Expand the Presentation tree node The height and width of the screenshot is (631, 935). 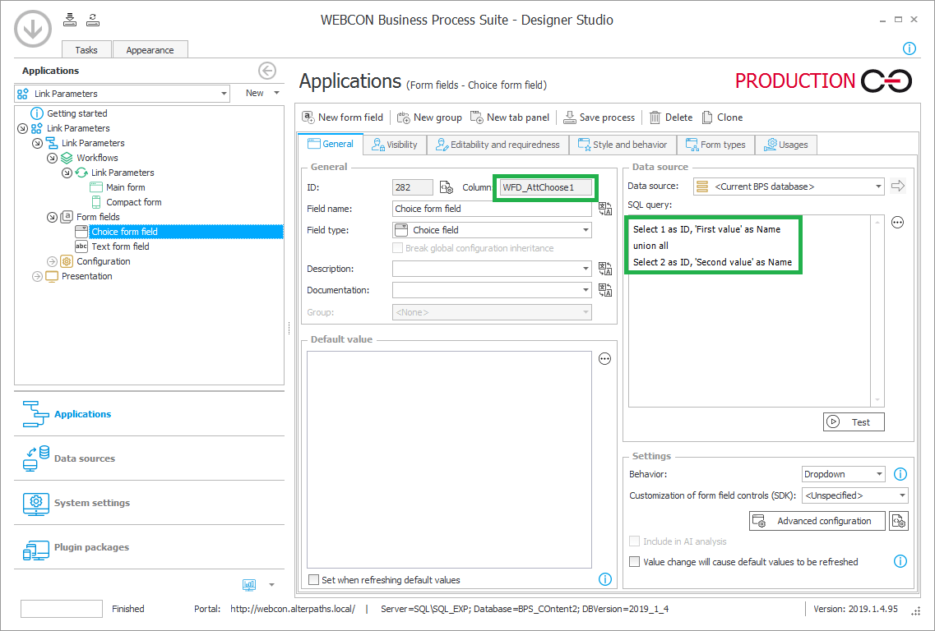coord(37,276)
